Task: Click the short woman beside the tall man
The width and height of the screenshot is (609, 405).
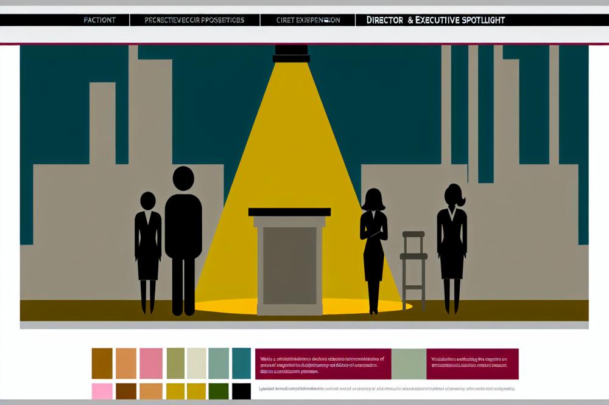Action: click(148, 249)
